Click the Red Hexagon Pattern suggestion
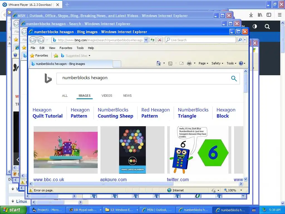Screen dimensions: 285x214 [x=155, y=113]
